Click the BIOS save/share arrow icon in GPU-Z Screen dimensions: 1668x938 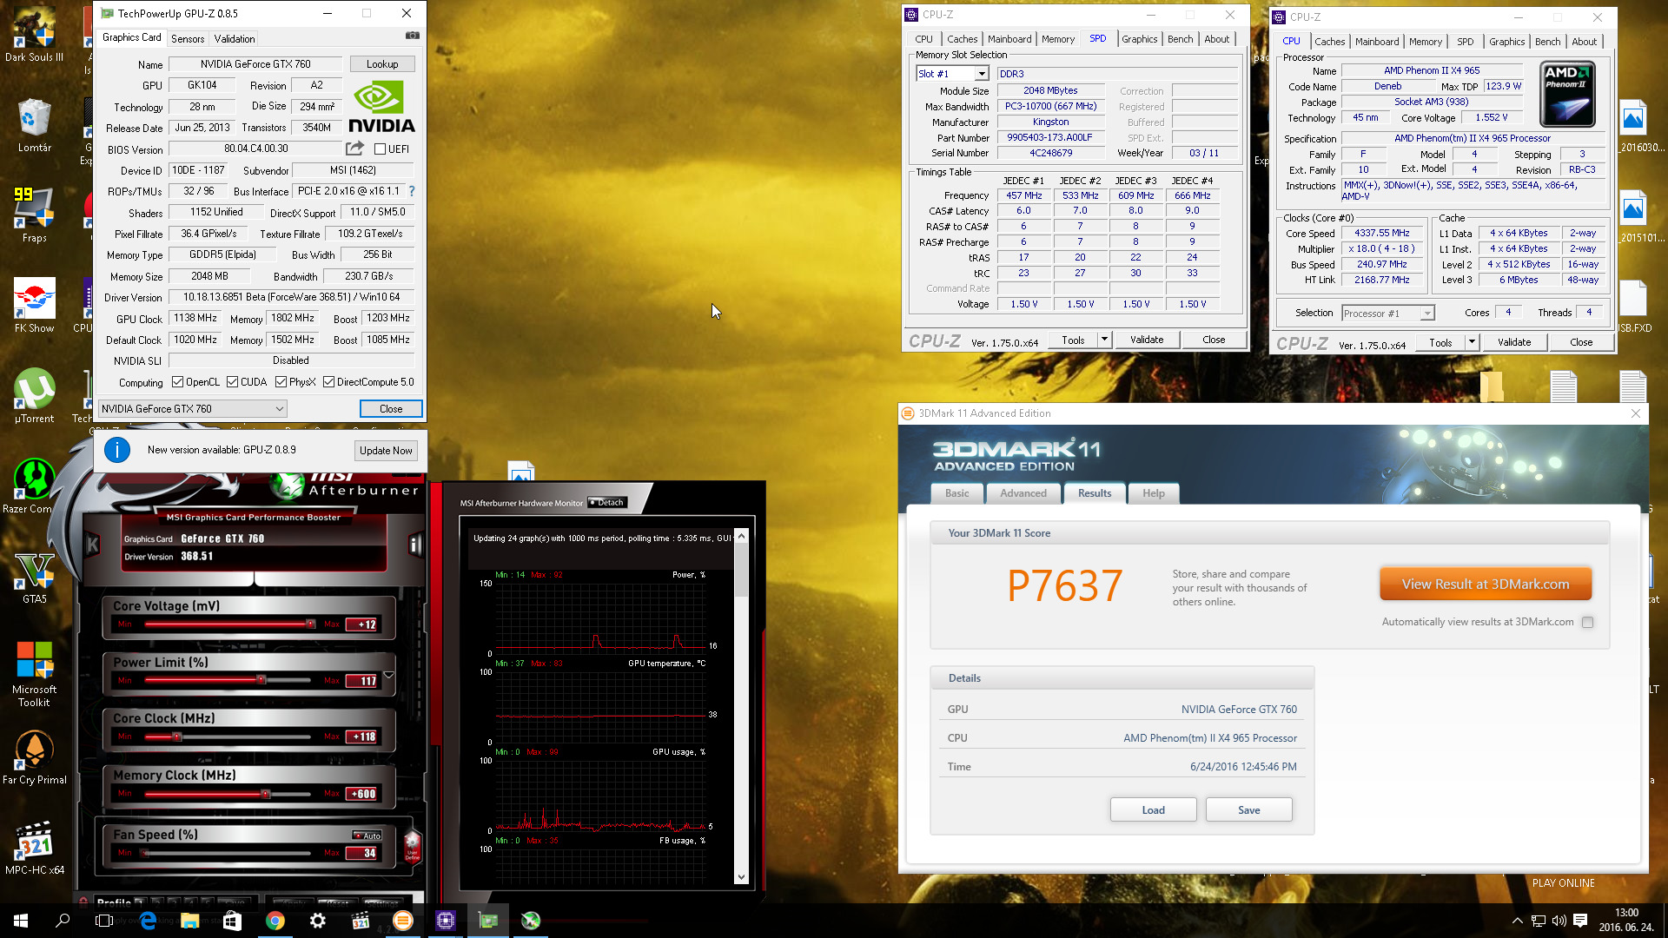click(354, 149)
